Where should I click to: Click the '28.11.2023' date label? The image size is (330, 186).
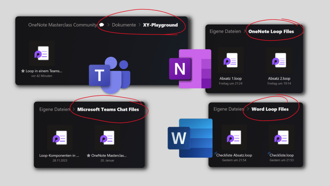tap(60, 160)
